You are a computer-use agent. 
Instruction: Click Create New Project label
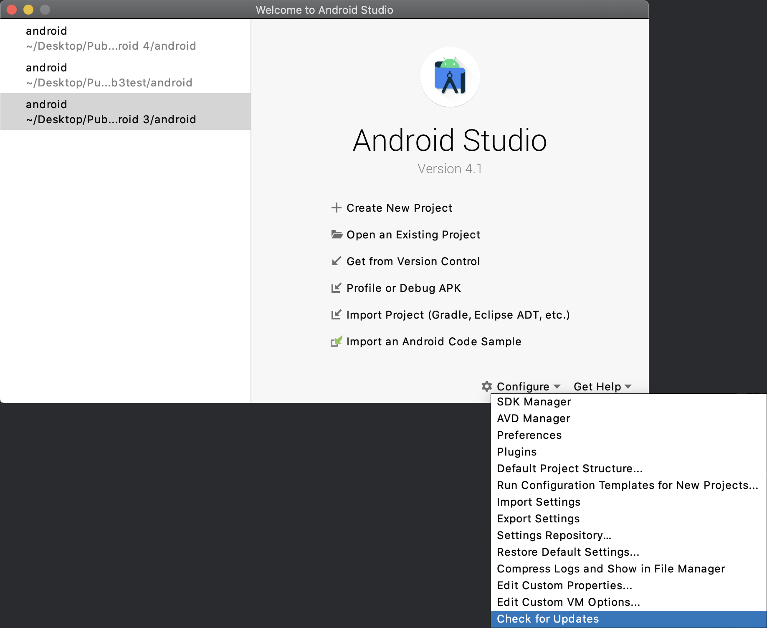399,208
